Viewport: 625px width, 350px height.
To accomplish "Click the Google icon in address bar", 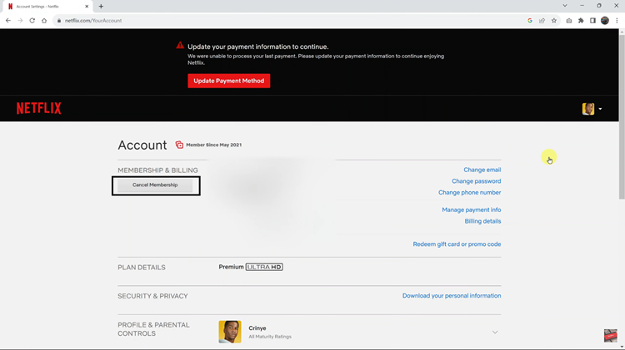I will (530, 21).
